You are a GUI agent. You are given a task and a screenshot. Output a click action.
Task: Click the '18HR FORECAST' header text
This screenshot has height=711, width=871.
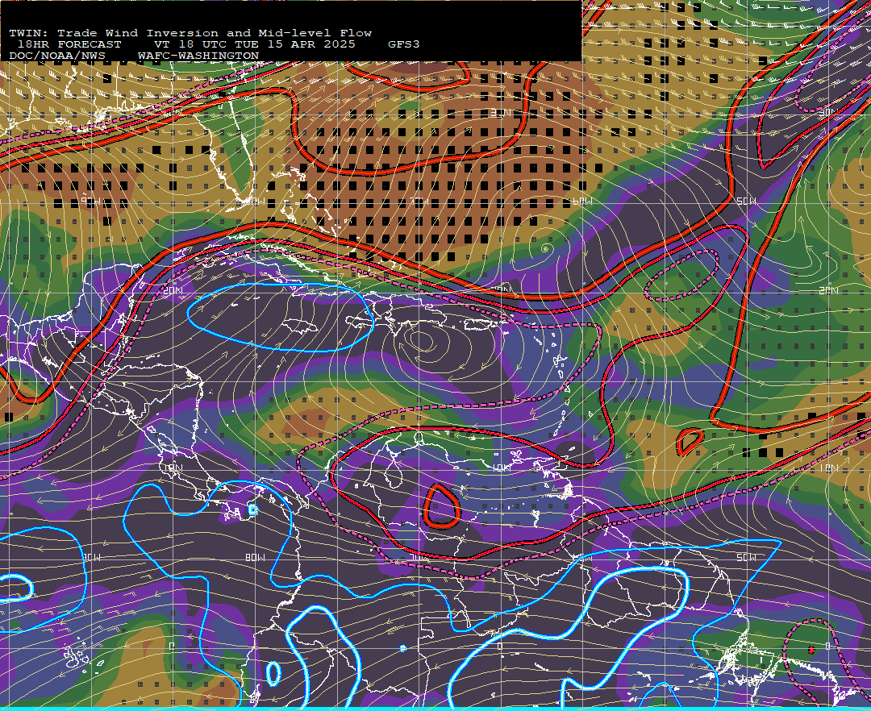coord(69,44)
